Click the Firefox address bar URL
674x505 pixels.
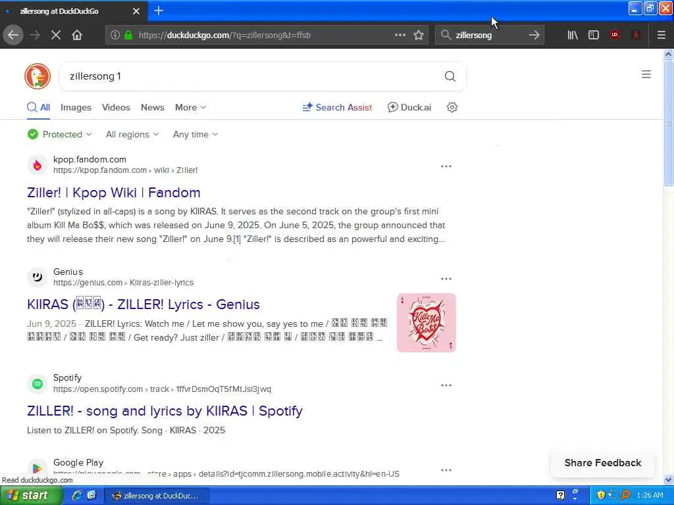[224, 36]
